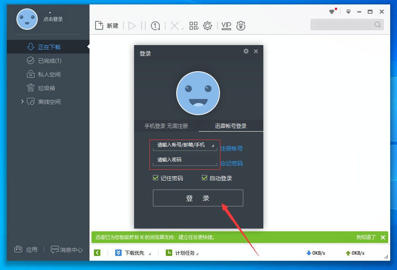Click the timed task clock icon
397x270 pixels.
tap(155, 25)
